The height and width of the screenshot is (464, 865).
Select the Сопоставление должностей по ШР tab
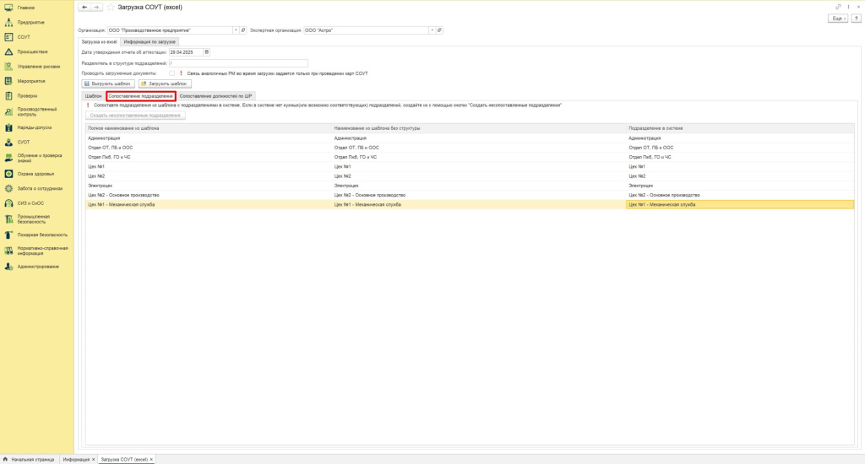[x=215, y=96]
